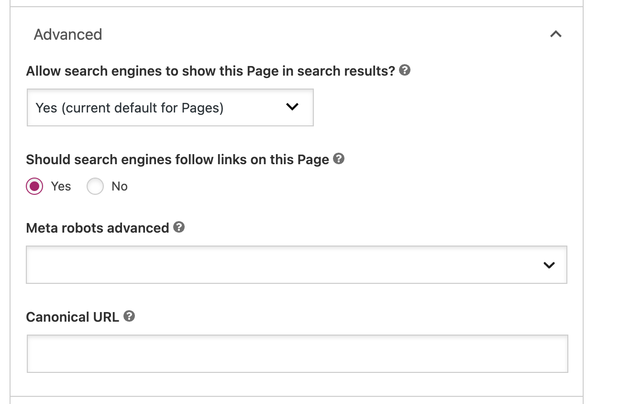Click help icon next to Meta robots advanced
This screenshot has width=620, height=404.
(x=179, y=227)
